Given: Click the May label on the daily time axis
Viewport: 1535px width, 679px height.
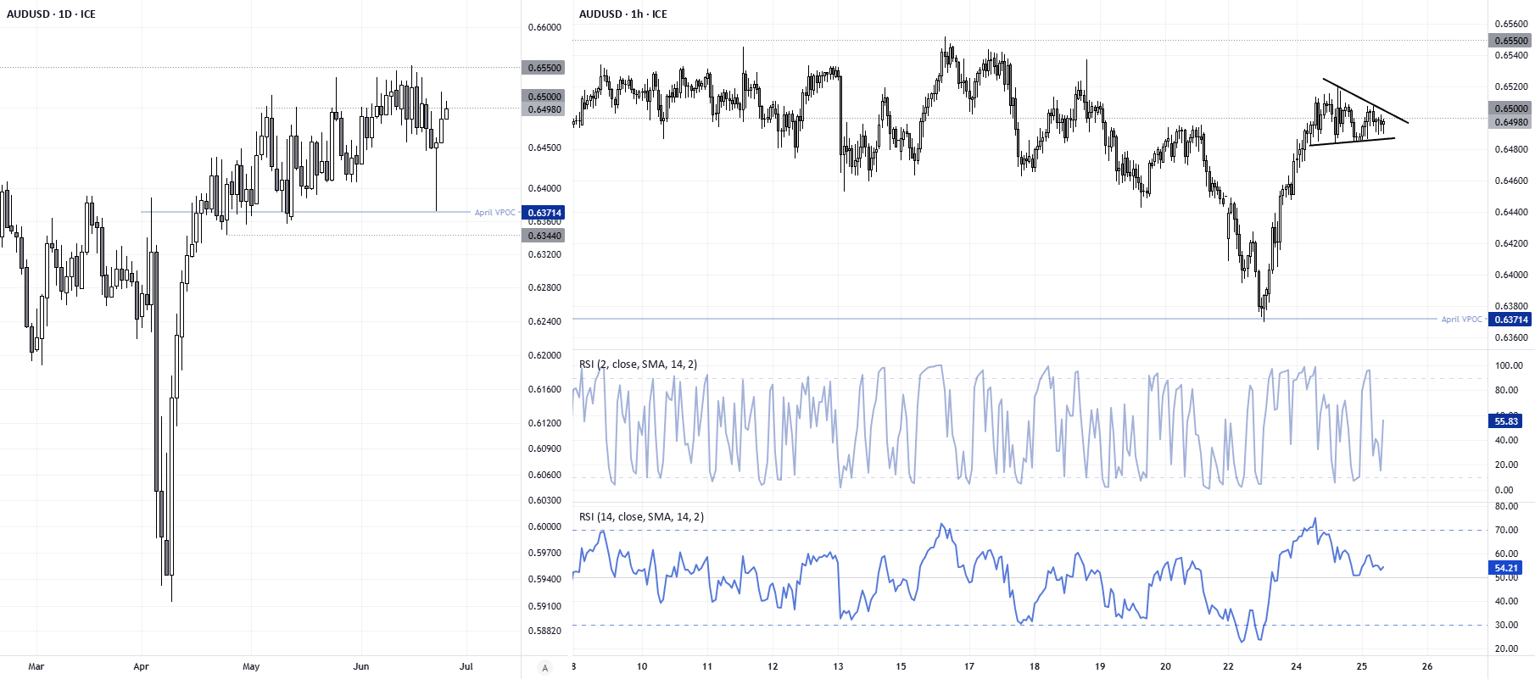Looking at the screenshot, I should tap(251, 666).
